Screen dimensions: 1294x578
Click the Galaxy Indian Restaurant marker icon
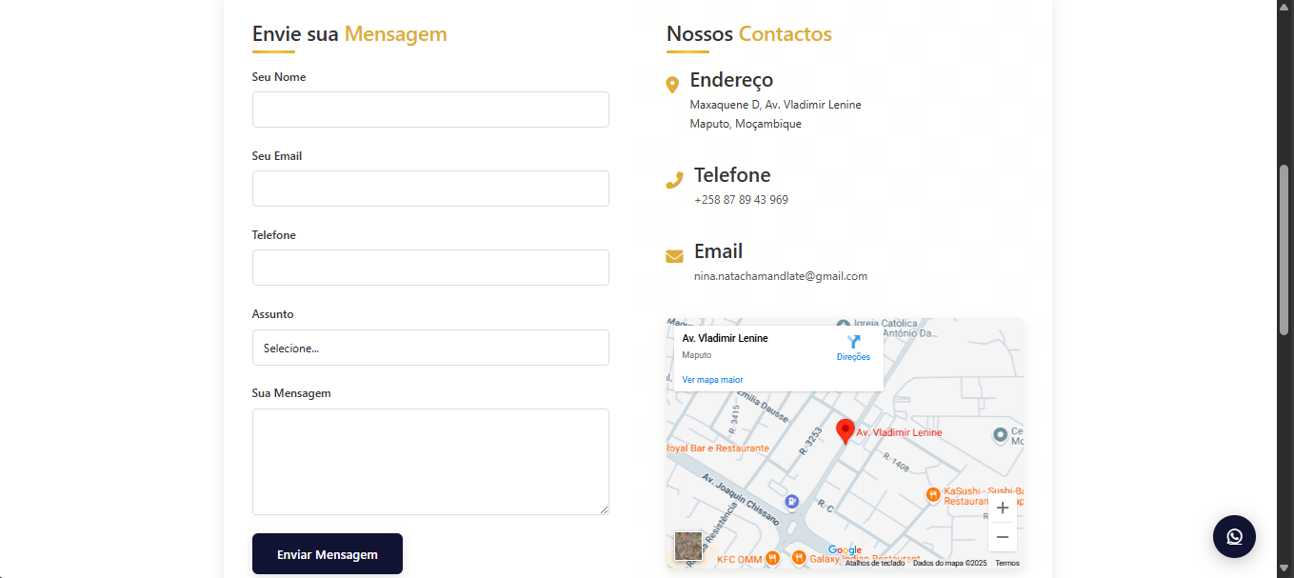click(x=799, y=558)
